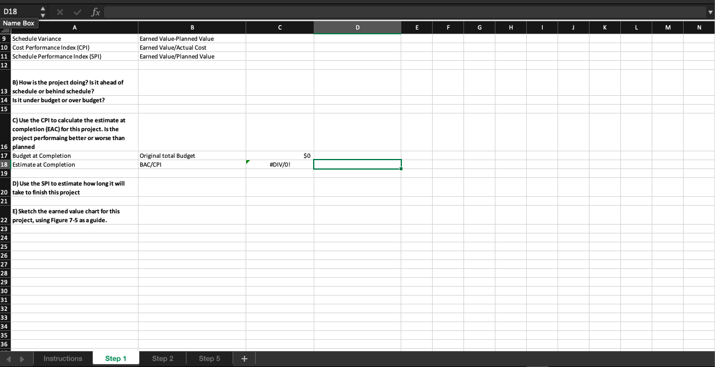Select the cell containing $0
Image resolution: width=715 pixels, height=367 pixels.
click(x=279, y=155)
